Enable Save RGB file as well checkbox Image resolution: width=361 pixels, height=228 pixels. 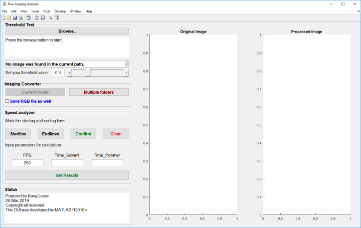[x=7, y=101]
